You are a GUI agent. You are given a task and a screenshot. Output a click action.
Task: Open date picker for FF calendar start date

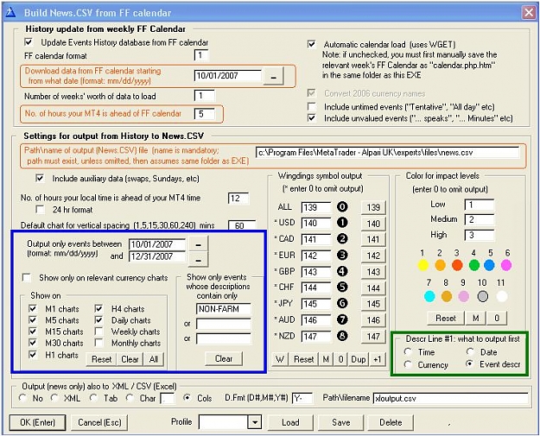coord(273,76)
